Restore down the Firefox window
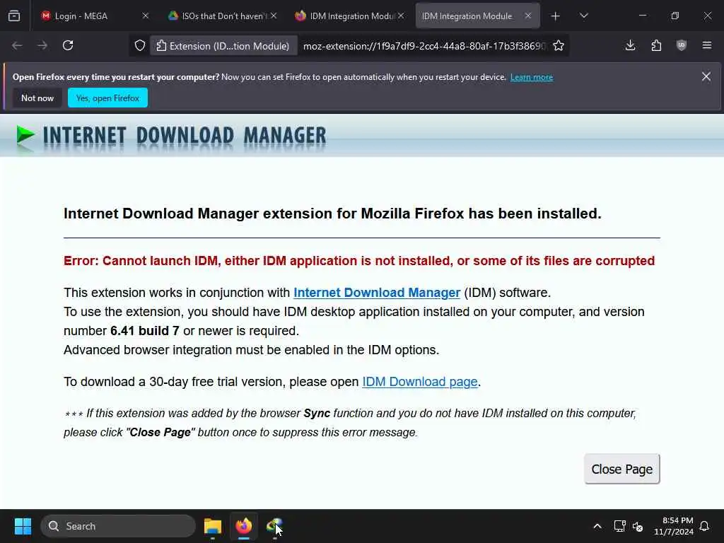This screenshot has width=724, height=543. pos(675,16)
